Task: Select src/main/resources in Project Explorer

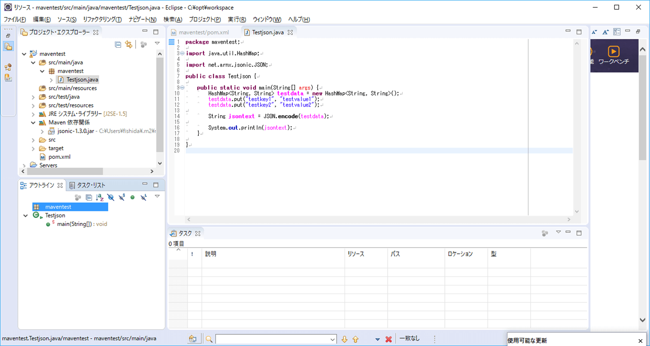Action: (72, 88)
